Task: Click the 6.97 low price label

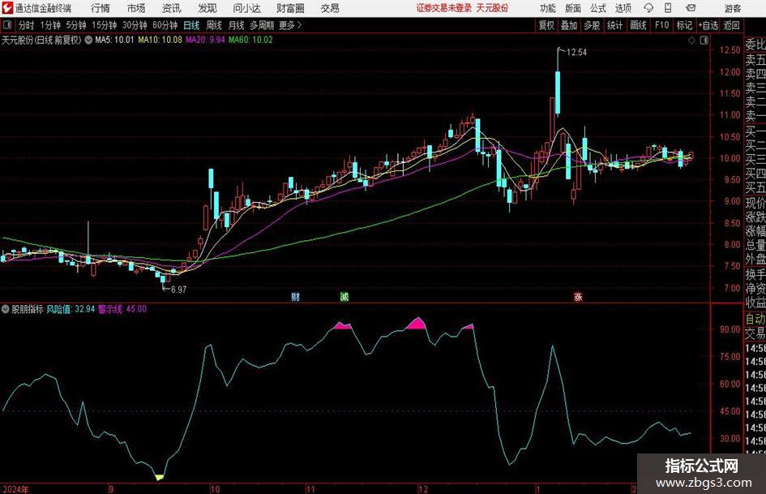Action: [179, 290]
